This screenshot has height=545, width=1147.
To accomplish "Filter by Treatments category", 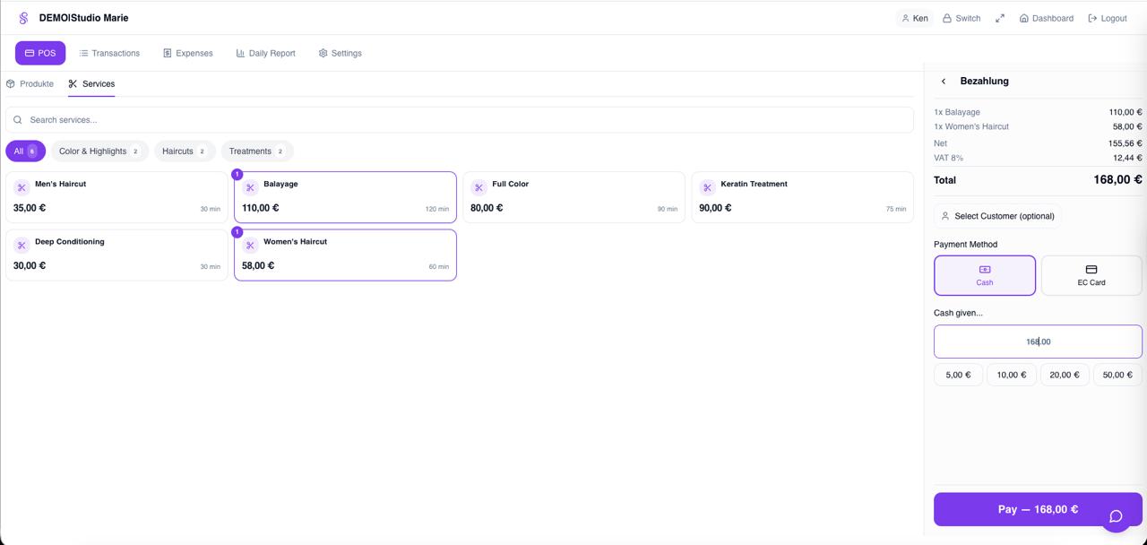I will pos(257,151).
